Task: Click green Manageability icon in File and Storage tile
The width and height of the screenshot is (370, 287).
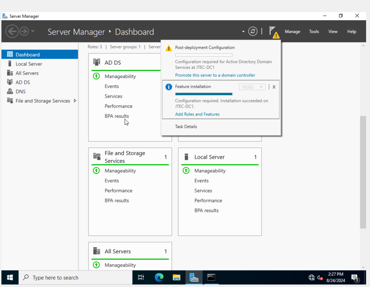Action: (96, 171)
